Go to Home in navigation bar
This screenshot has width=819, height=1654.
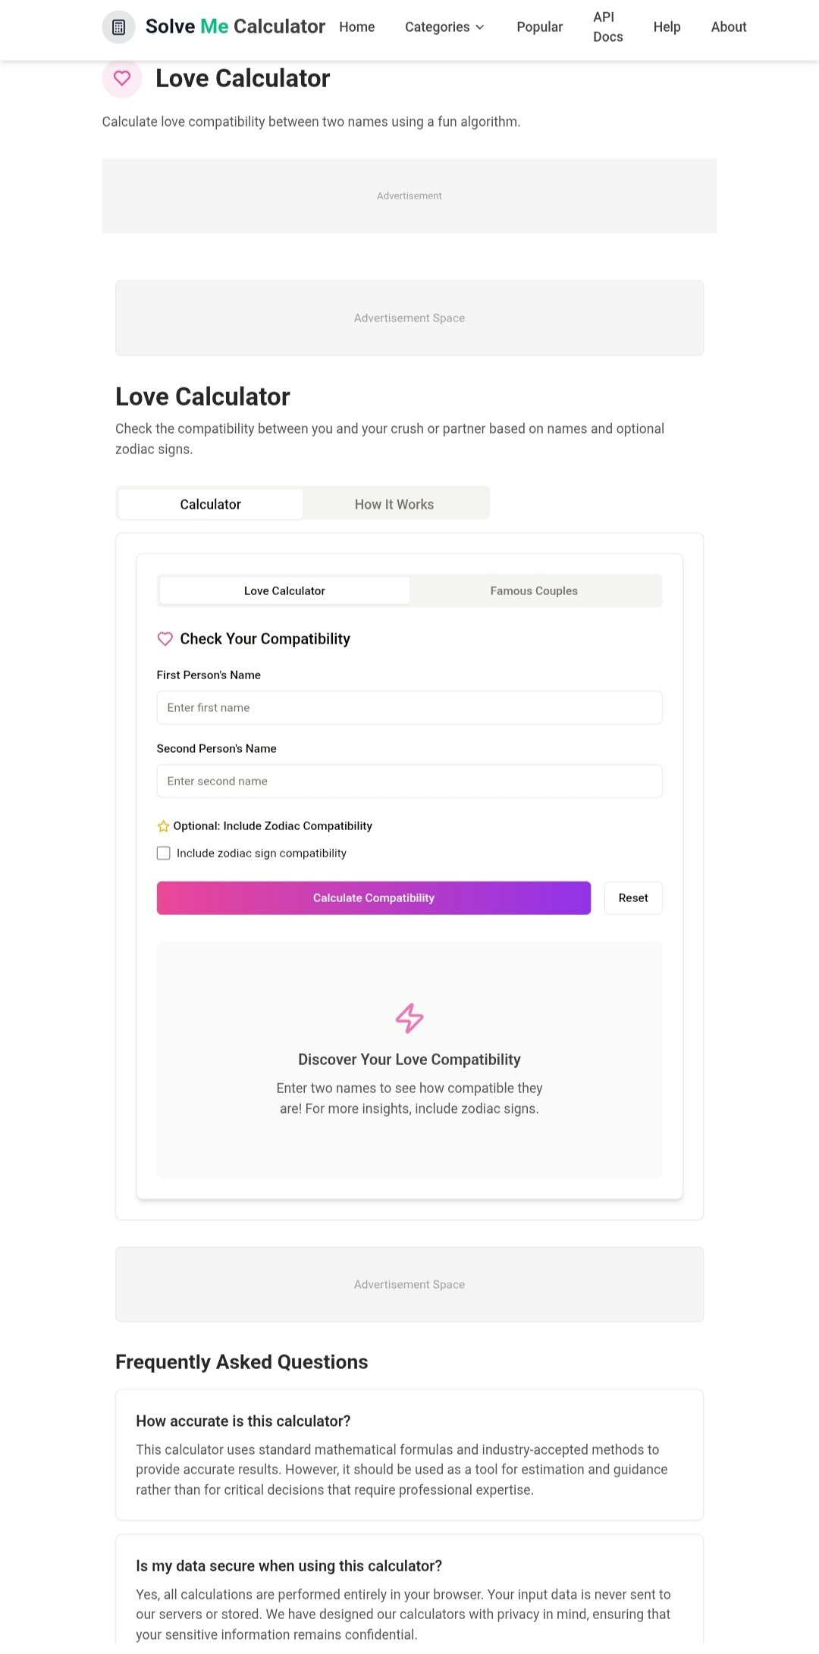tap(357, 27)
